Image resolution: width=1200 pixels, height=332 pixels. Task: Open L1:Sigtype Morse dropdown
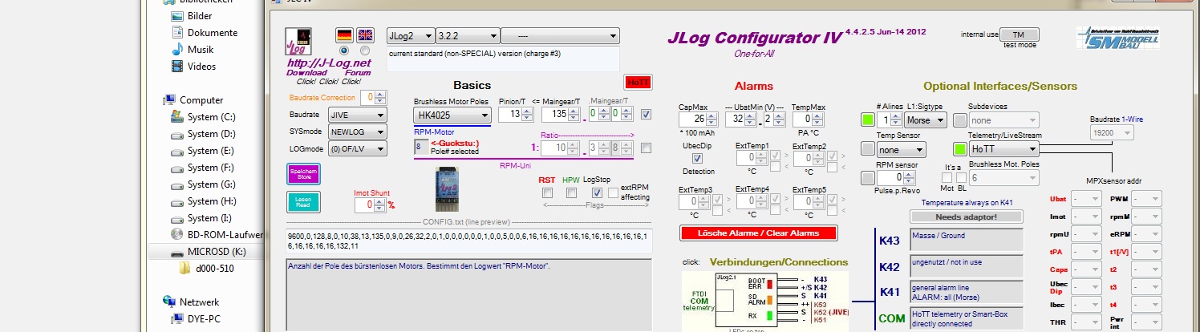coord(925,120)
